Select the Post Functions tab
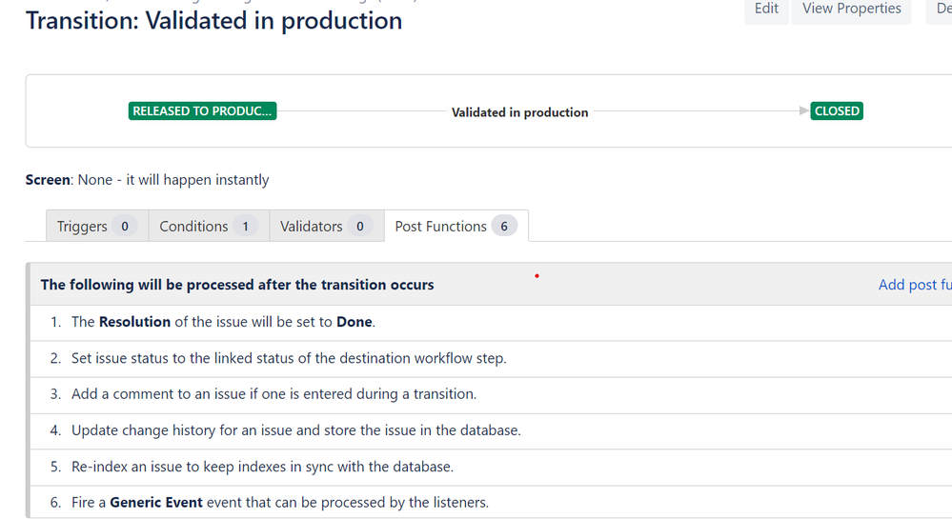This screenshot has width=952, height=519. [456, 227]
